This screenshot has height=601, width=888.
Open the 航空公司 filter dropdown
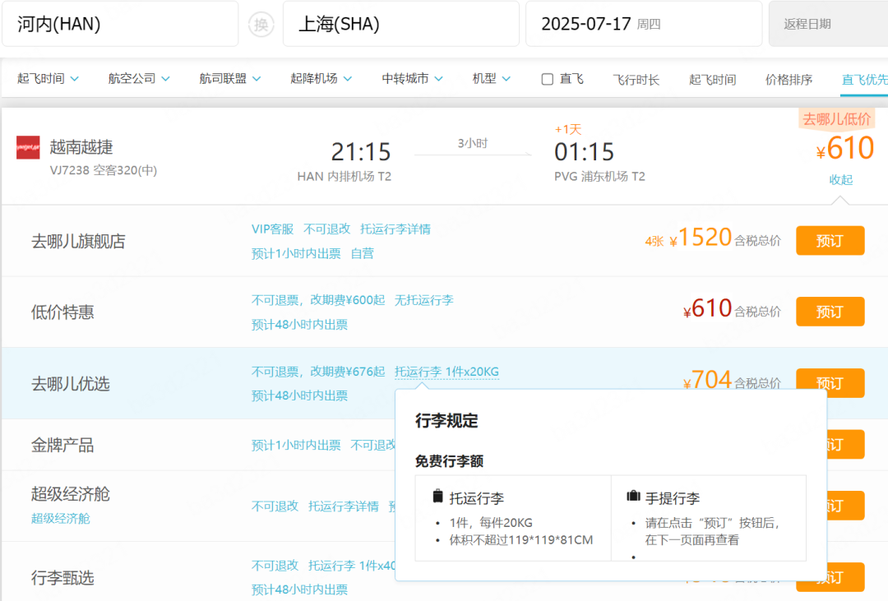[x=139, y=79]
